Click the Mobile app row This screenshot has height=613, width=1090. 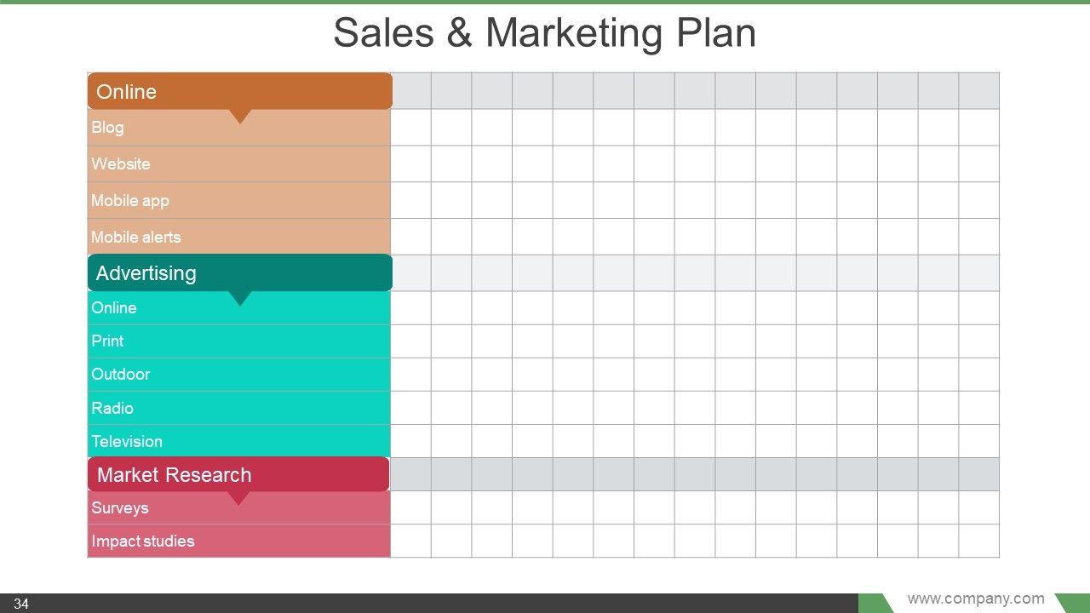[130, 200]
